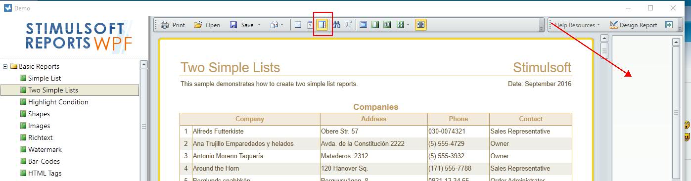Open Help toolbar overflow options handle
Image resolution: width=691 pixels, height=181 pixels.
click(x=680, y=25)
